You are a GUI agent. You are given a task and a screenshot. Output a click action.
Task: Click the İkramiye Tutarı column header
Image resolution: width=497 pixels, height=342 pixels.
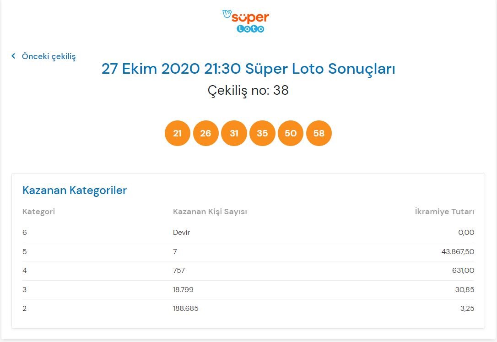(x=444, y=212)
